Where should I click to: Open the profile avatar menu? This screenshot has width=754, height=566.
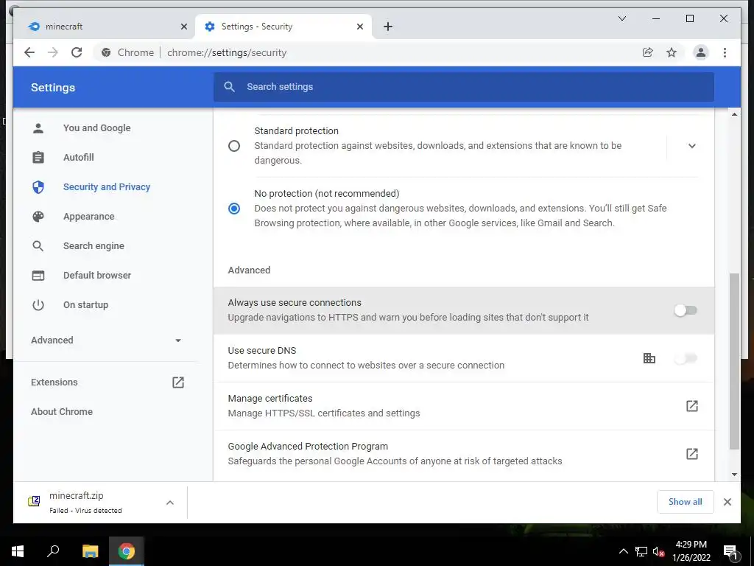tap(701, 52)
